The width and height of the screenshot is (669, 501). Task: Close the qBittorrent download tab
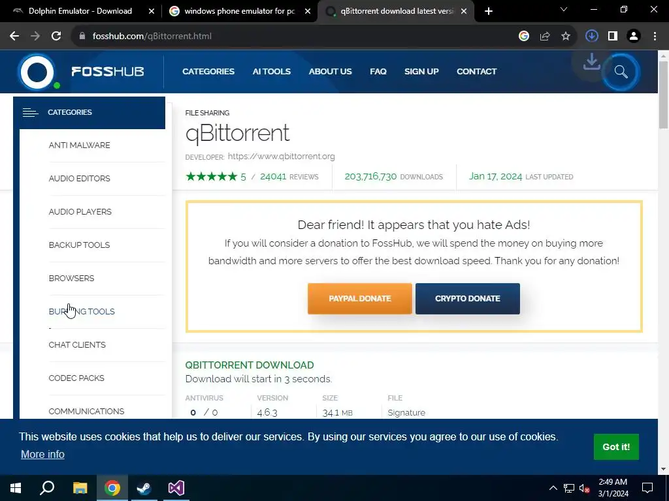coord(464,11)
